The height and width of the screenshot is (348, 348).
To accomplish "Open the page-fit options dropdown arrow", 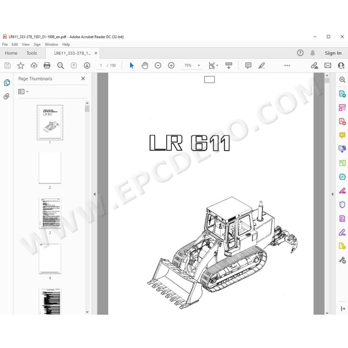I will pyautogui.click(x=217, y=65).
